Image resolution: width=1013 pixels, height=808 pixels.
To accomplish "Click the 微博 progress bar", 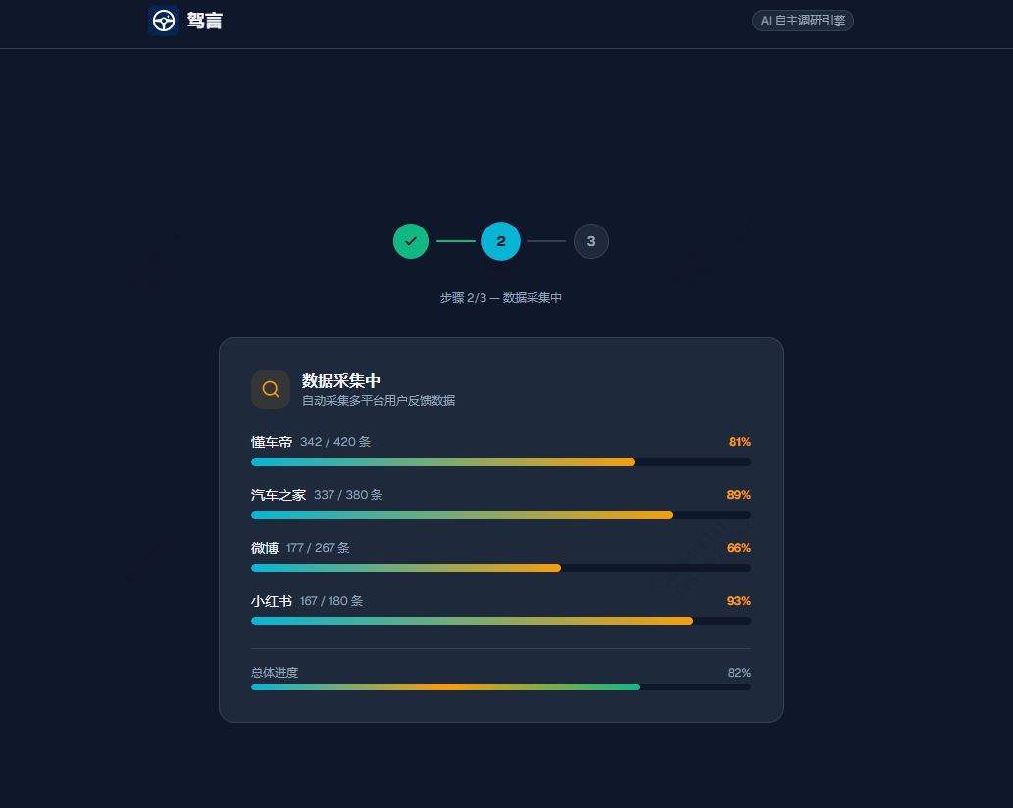I will click(501, 568).
